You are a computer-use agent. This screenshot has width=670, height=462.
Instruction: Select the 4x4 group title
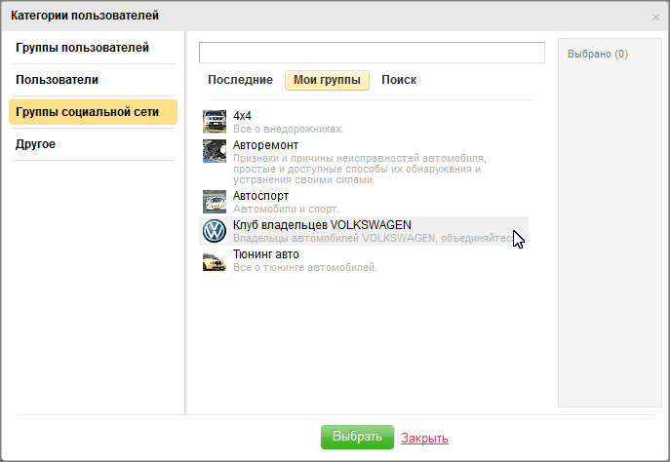coord(243,115)
